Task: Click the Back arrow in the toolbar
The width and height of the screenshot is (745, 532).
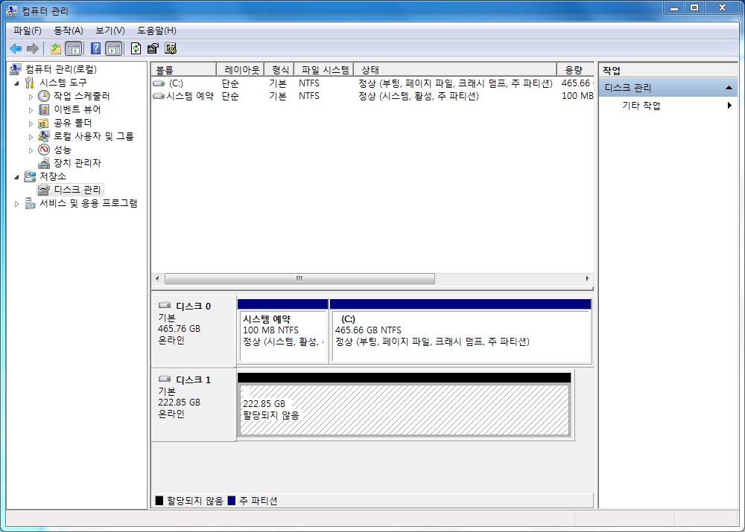Action: coord(16,48)
